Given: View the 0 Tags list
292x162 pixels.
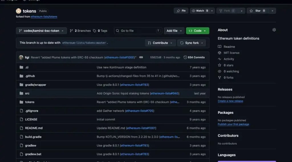Looking at the screenshot, I should [100, 31].
